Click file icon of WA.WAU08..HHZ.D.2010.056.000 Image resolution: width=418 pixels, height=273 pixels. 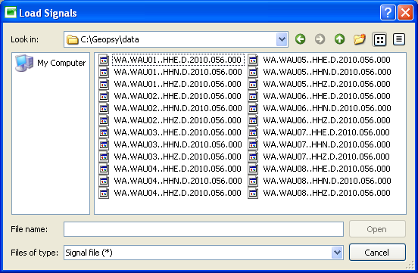coord(253,193)
